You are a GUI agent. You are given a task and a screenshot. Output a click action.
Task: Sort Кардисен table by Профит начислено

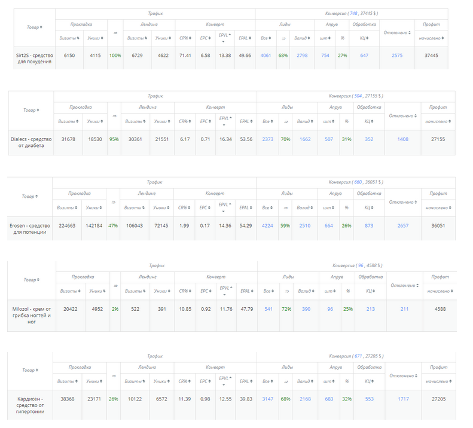pyautogui.click(x=440, y=381)
